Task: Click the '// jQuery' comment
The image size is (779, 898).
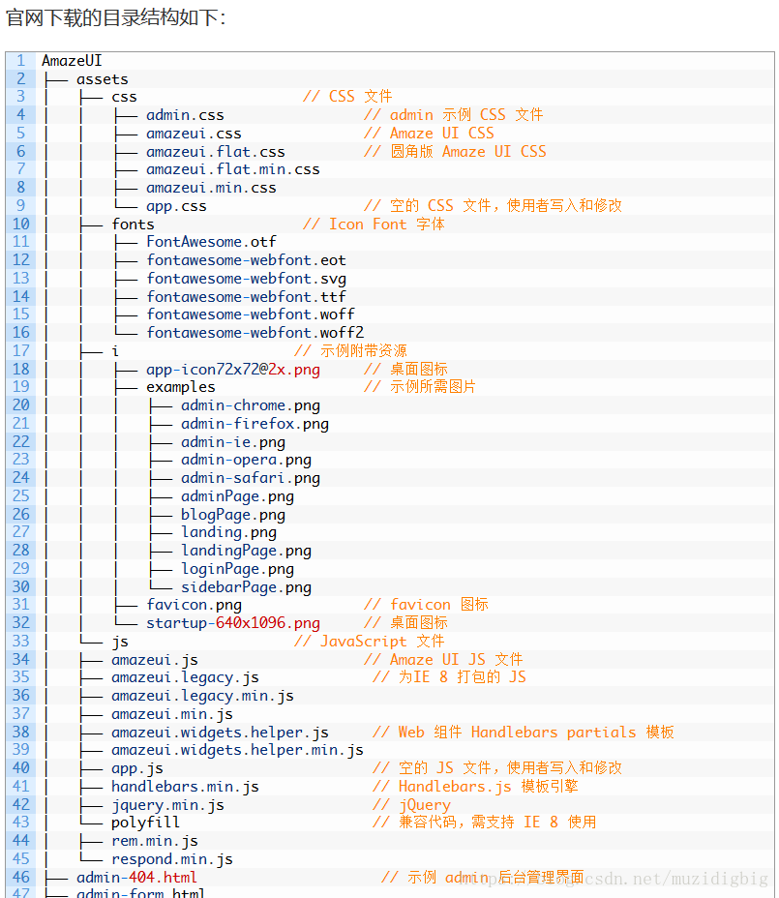Action: (412, 805)
